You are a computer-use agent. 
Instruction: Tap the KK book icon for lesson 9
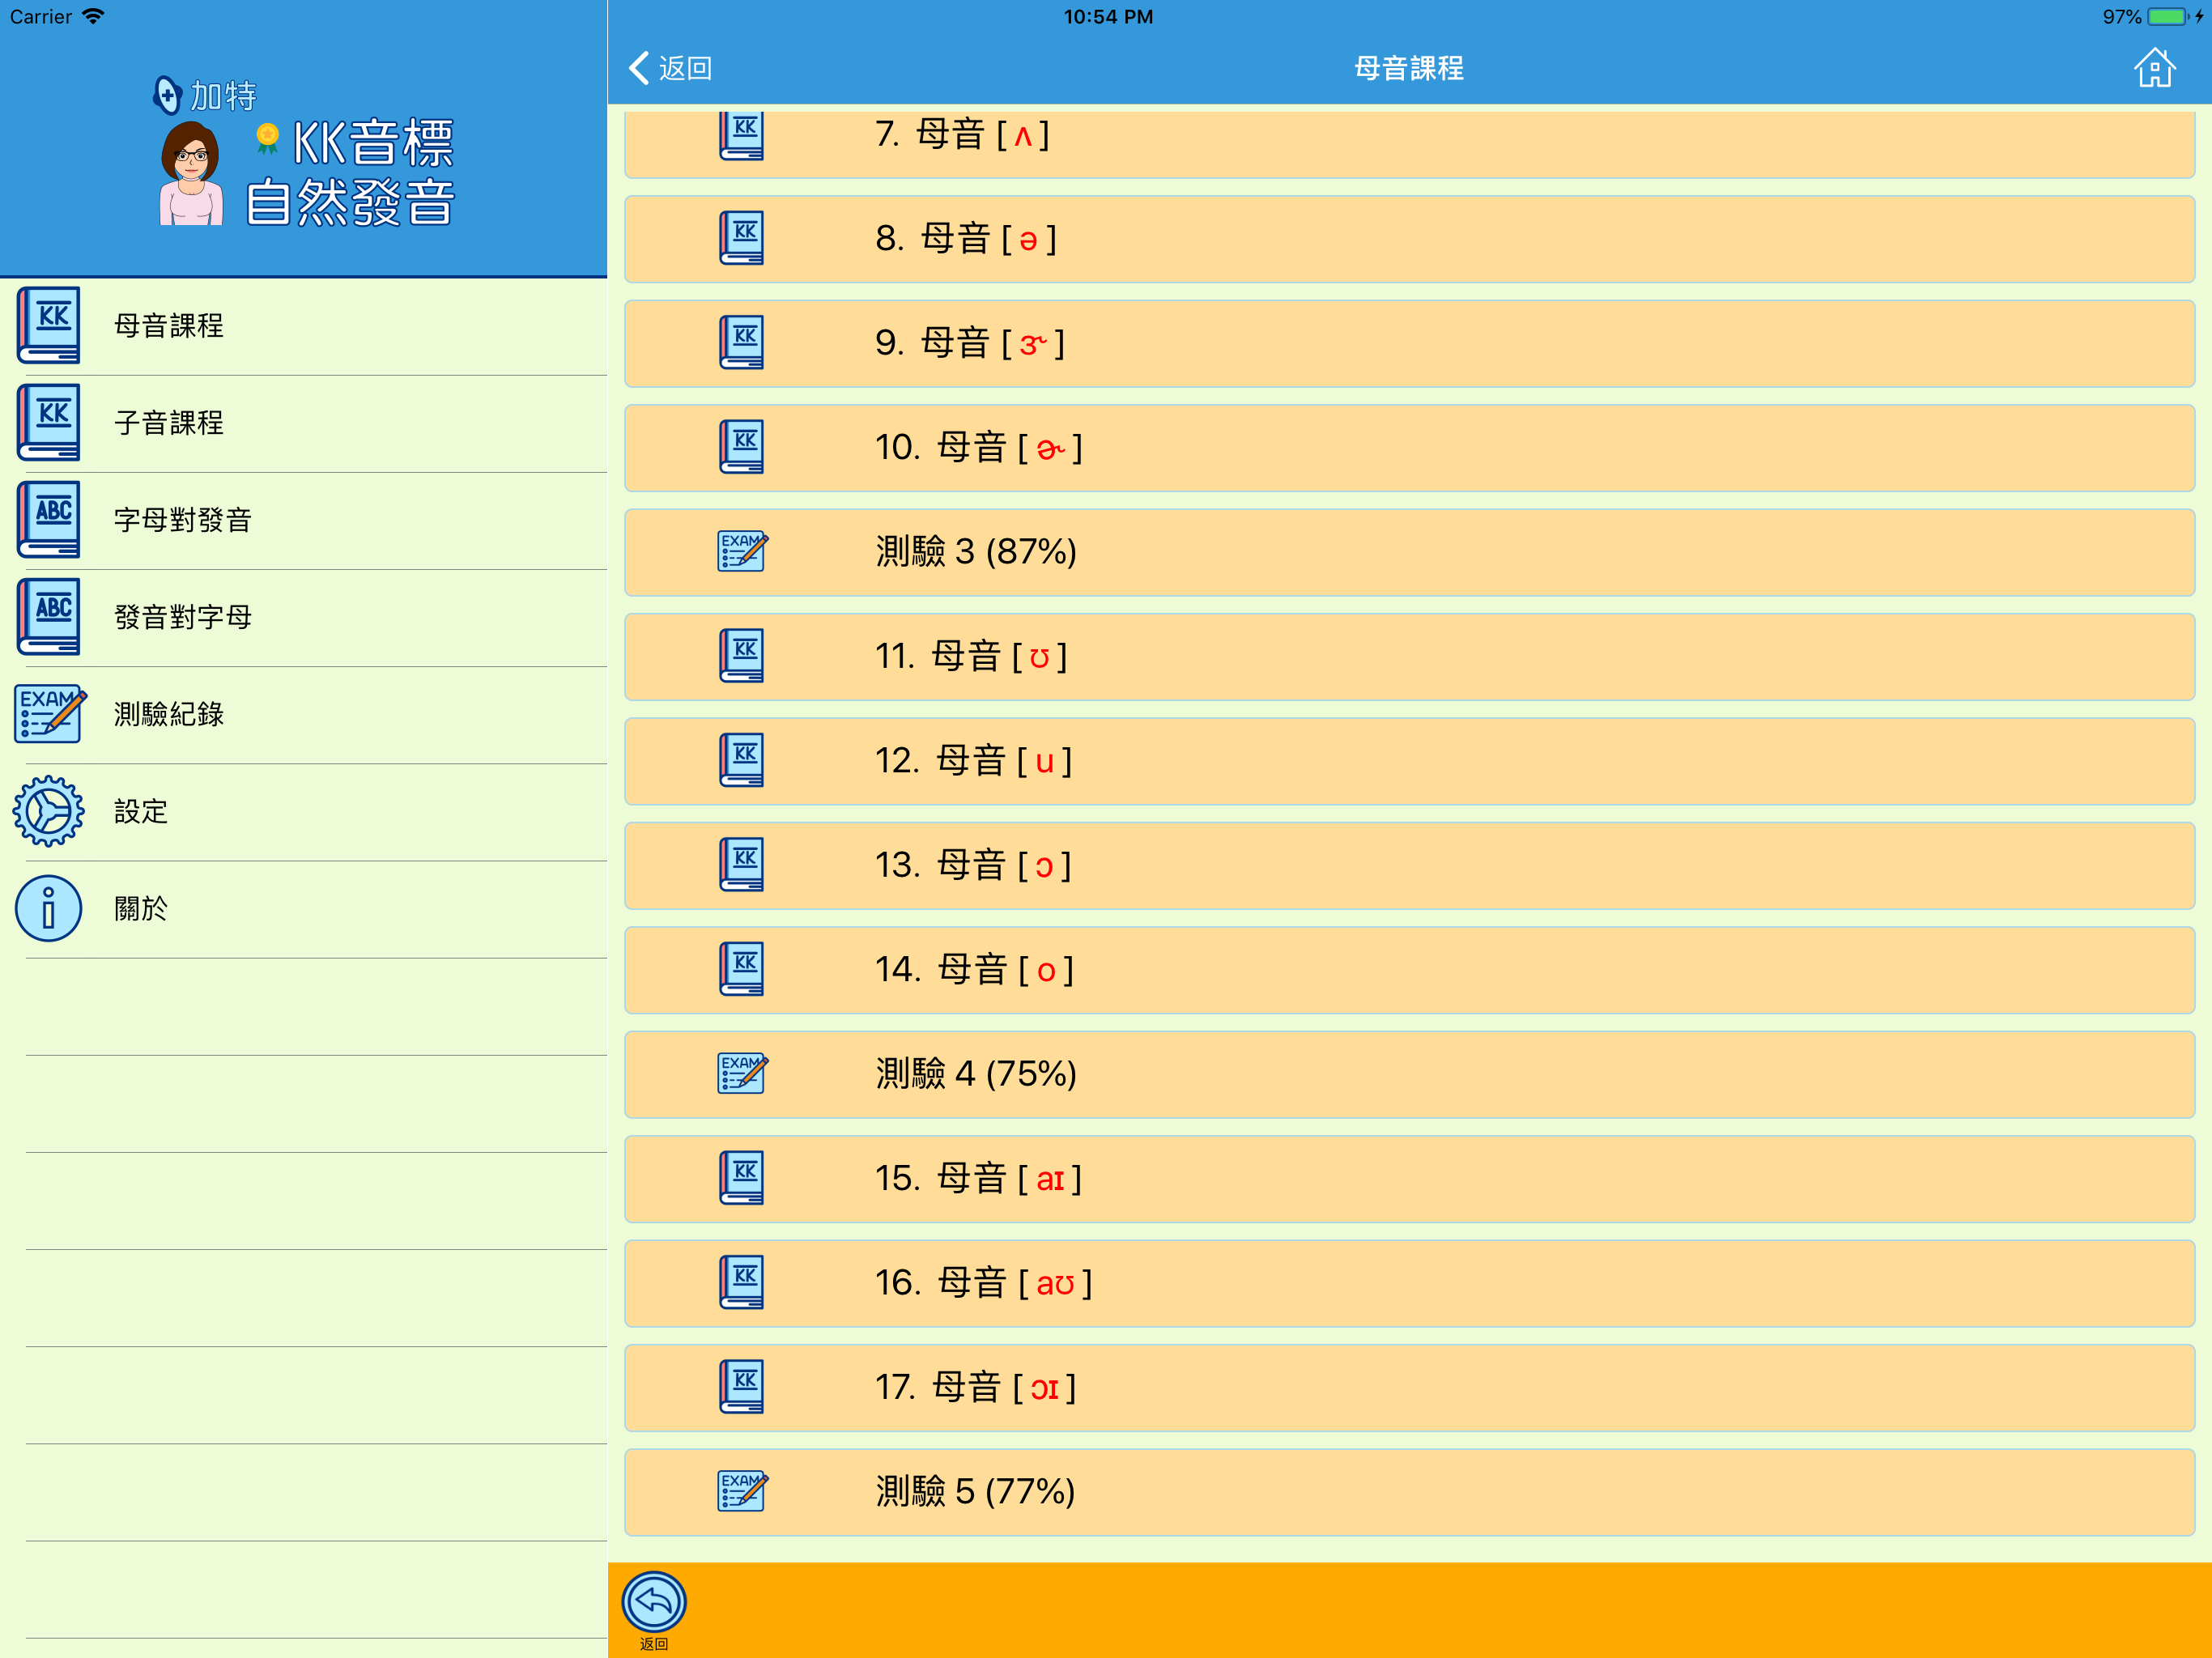pyautogui.click(x=742, y=343)
